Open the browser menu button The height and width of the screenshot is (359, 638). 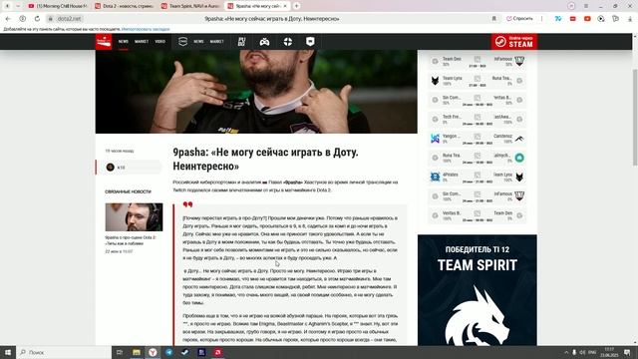(x=586, y=6)
